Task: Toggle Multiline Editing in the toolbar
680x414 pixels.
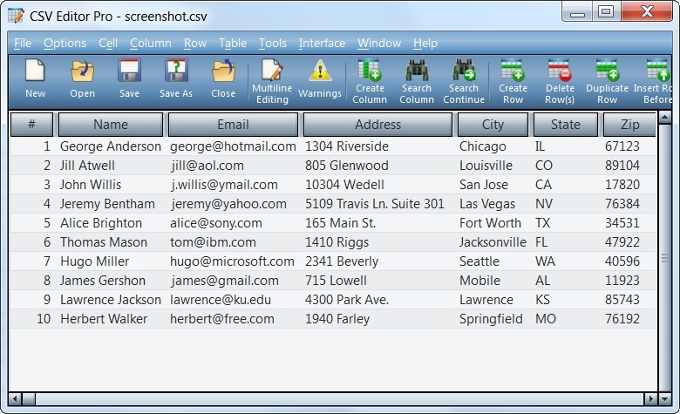Action: [x=272, y=82]
